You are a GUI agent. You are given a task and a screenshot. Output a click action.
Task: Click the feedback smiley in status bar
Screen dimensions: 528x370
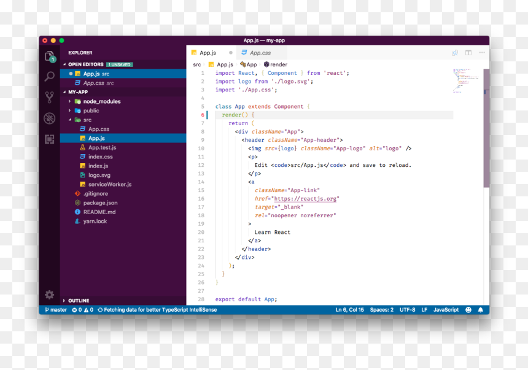click(x=468, y=310)
